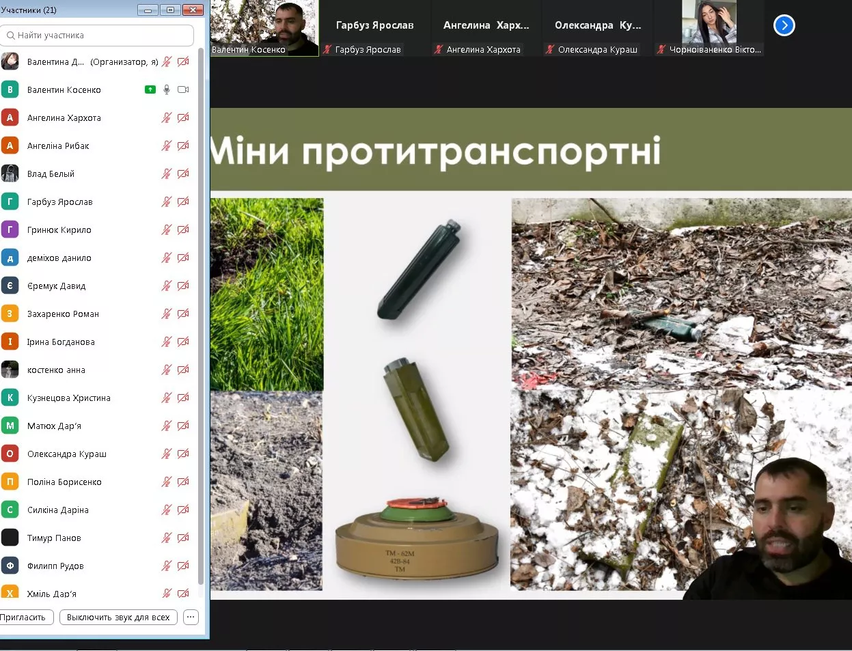Pop out the participants panel window
The width and height of the screenshot is (852, 651).
[x=170, y=10]
